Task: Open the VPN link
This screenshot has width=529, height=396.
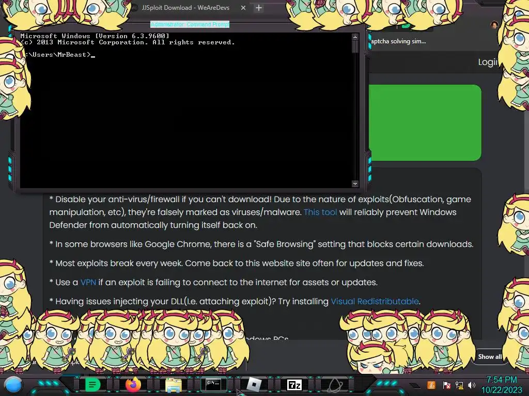Action: [x=88, y=282]
